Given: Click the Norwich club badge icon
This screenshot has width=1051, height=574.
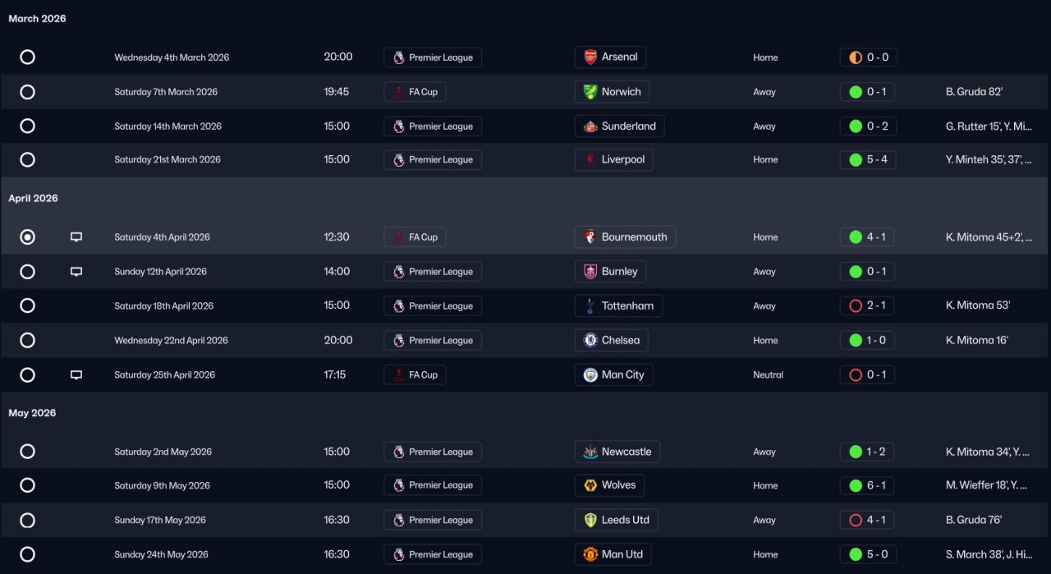Looking at the screenshot, I should point(590,92).
